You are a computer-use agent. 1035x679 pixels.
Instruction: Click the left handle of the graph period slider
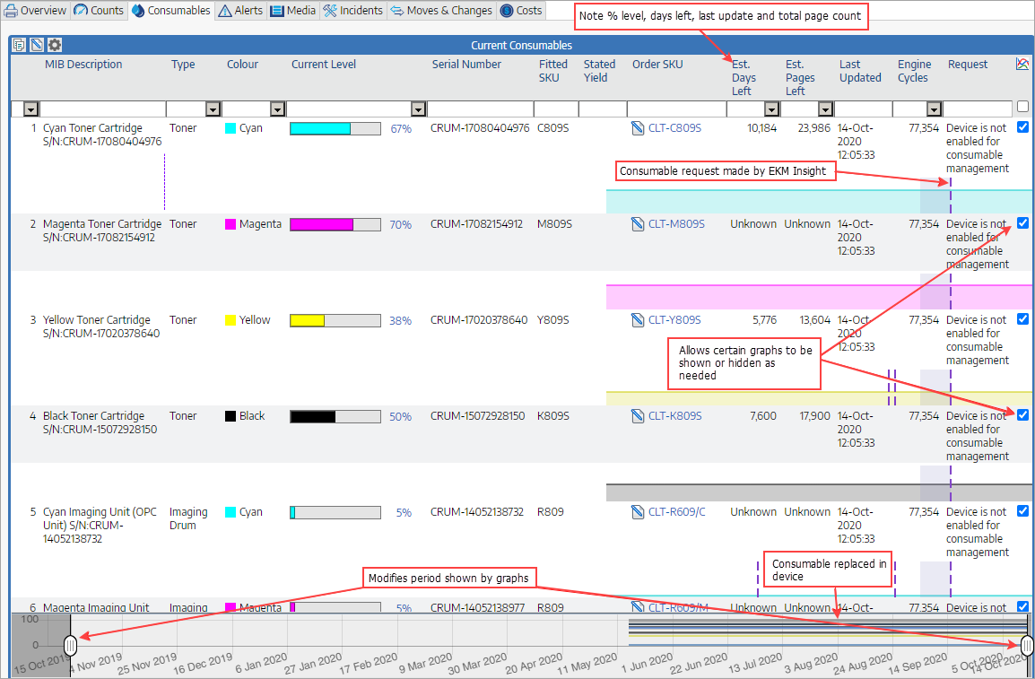pyautogui.click(x=71, y=644)
